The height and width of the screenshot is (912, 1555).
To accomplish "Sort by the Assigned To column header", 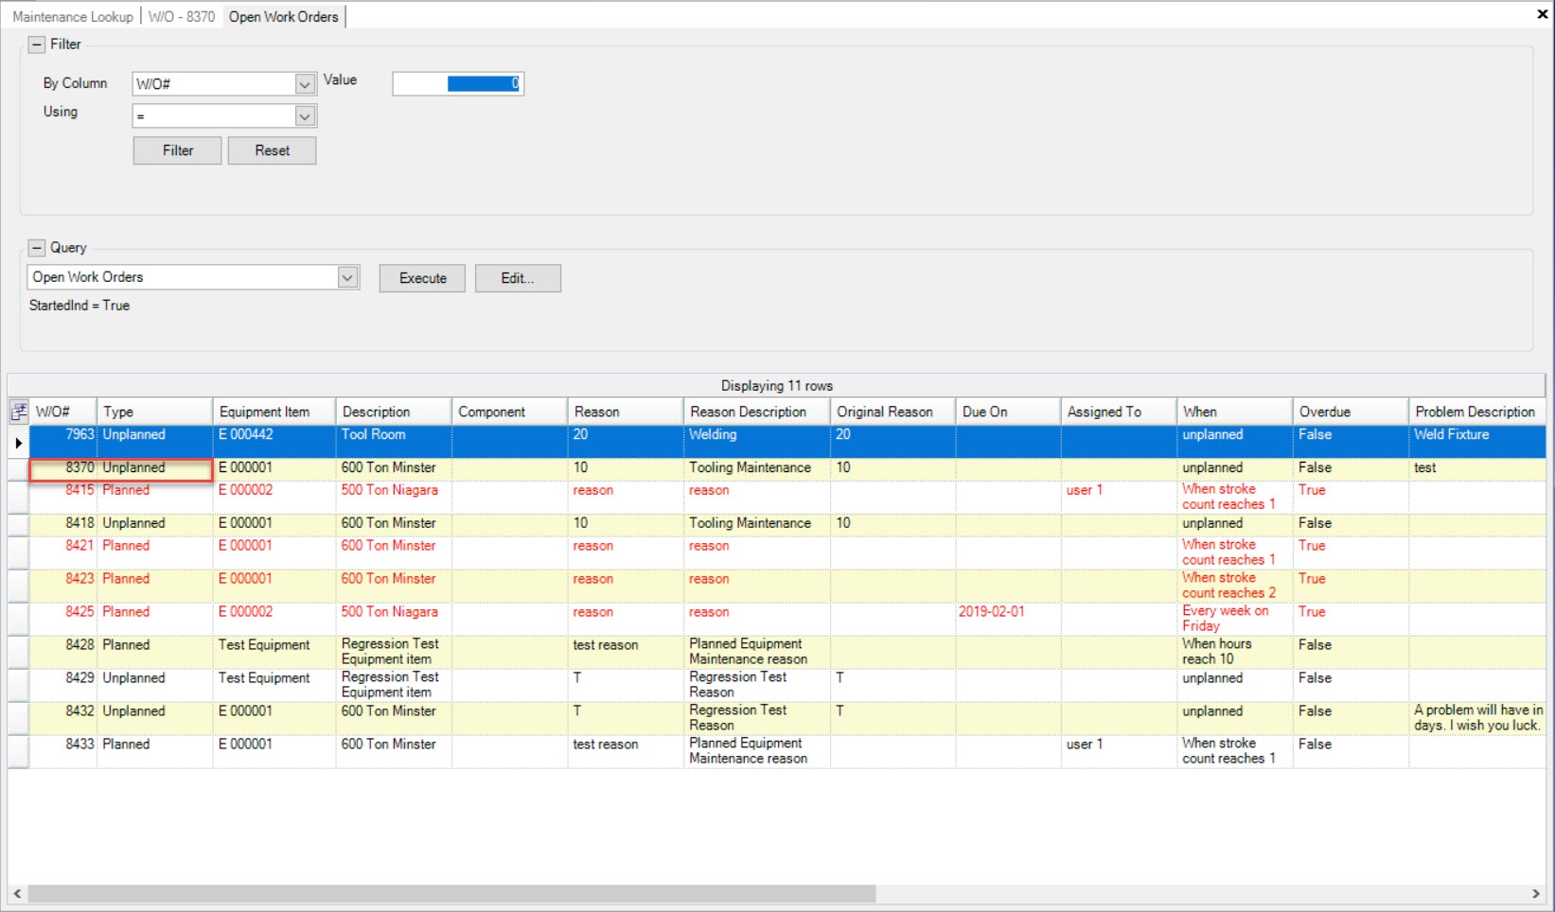I will pyautogui.click(x=1119, y=412).
